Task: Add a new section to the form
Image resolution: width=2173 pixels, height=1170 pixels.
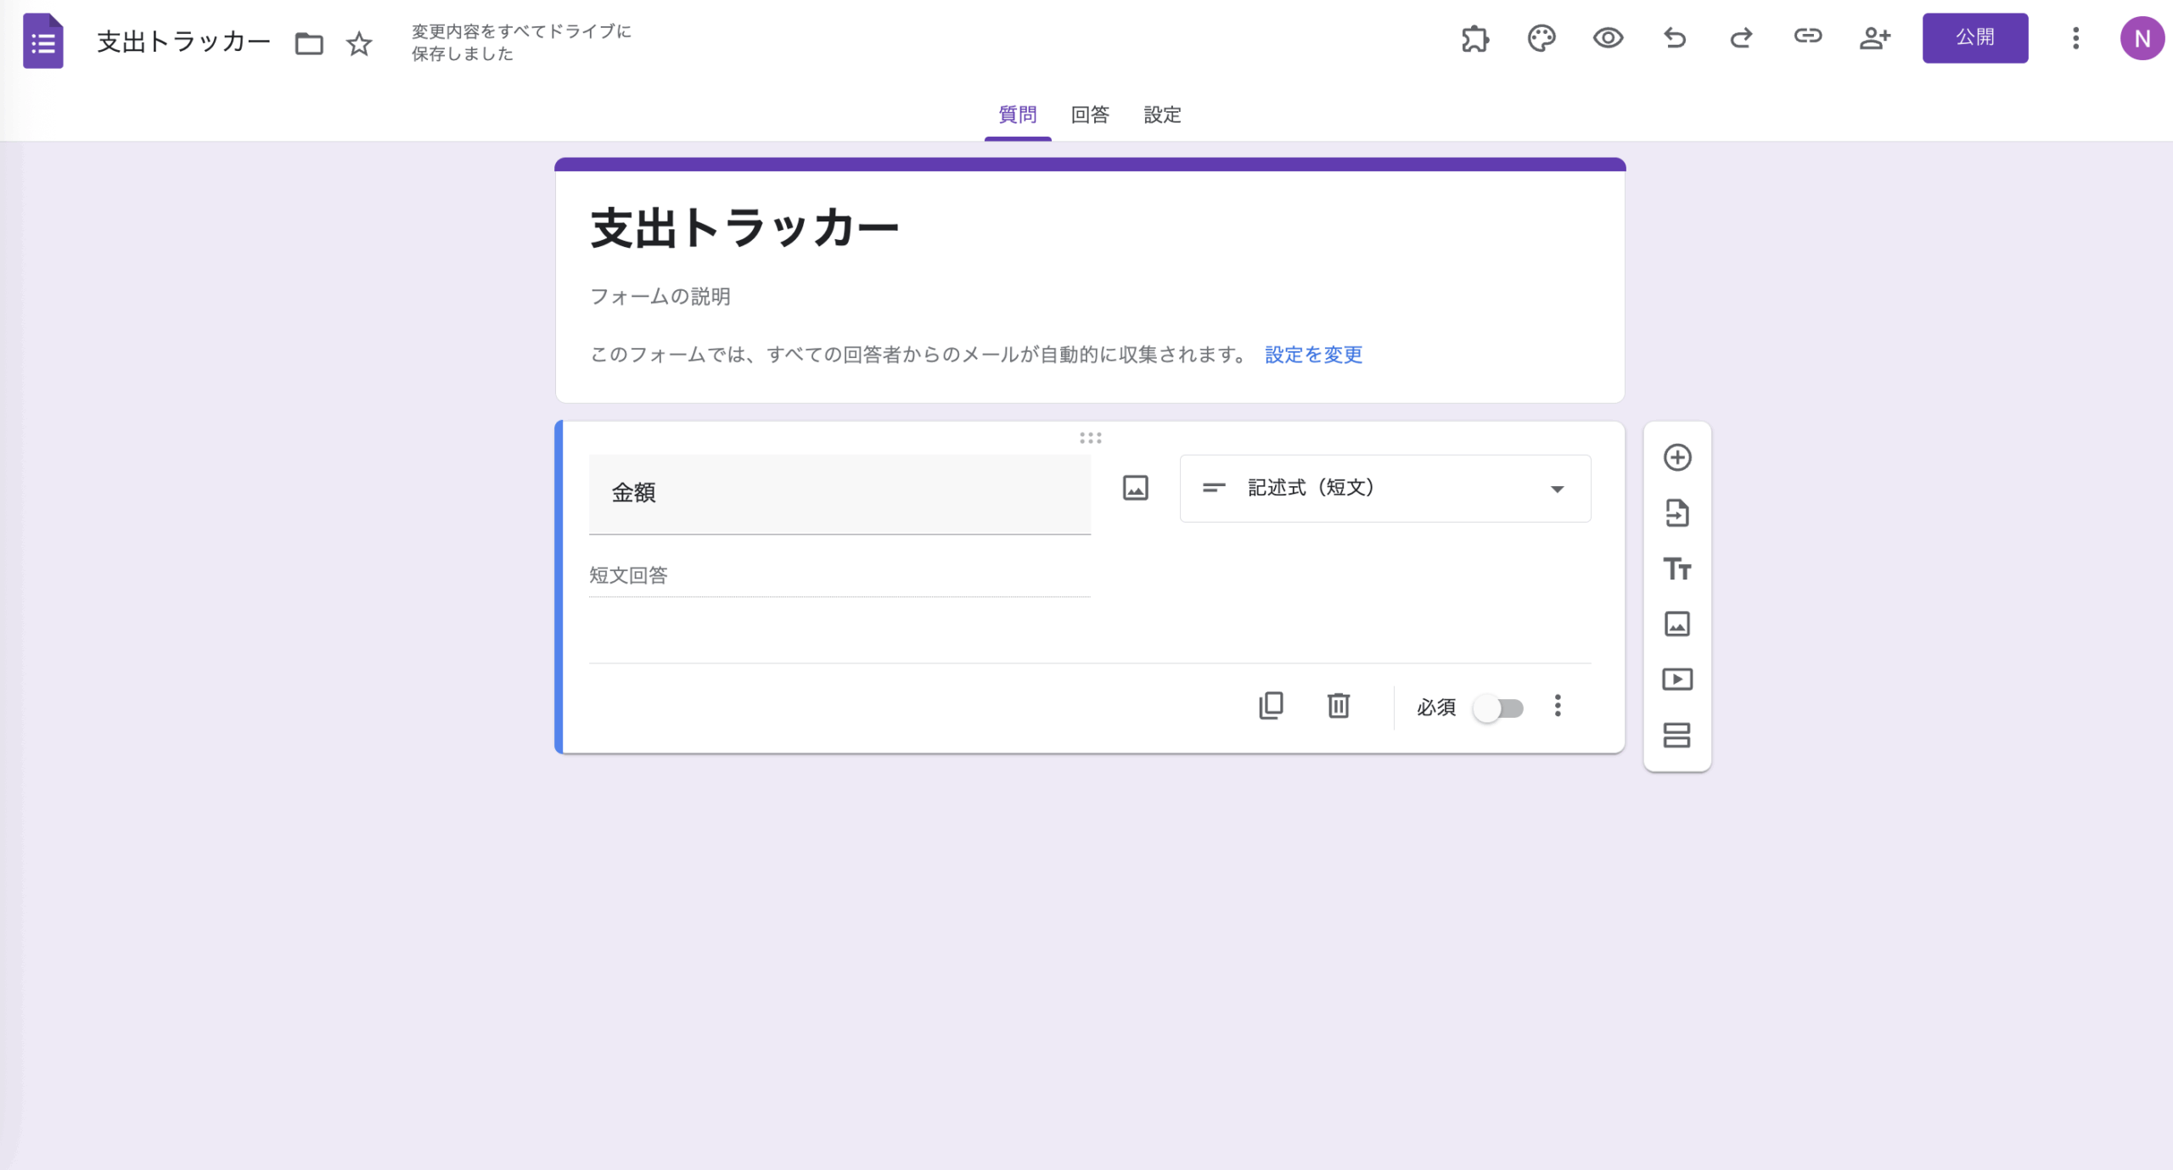Action: (x=1676, y=735)
